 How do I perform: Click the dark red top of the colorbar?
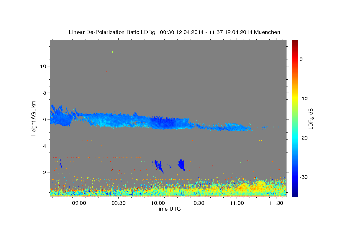pos(295,43)
